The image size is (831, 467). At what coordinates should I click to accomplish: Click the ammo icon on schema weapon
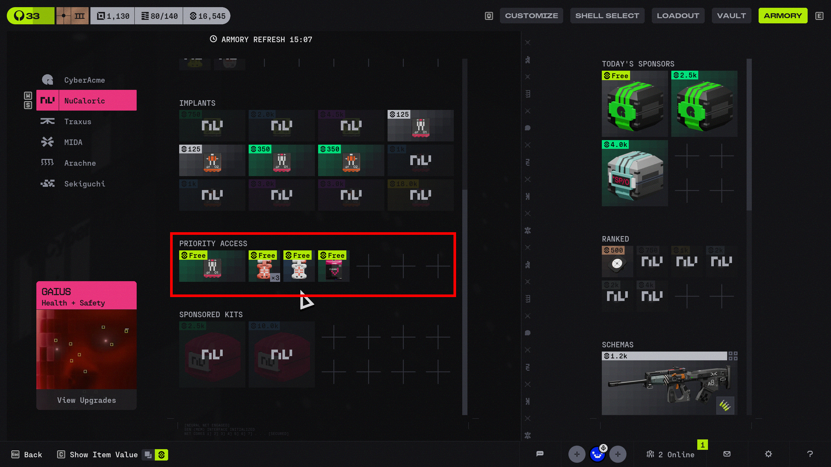tap(725, 405)
